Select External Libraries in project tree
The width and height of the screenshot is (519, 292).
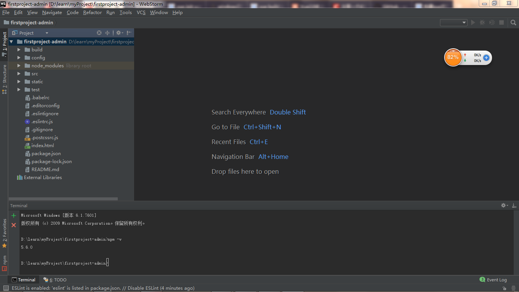[39, 178]
